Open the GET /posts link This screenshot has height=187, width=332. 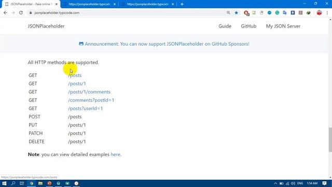point(75,75)
